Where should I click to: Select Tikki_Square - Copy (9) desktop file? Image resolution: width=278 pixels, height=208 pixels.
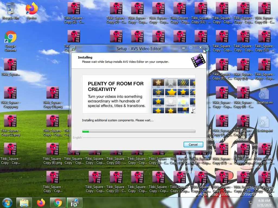coord(264,154)
